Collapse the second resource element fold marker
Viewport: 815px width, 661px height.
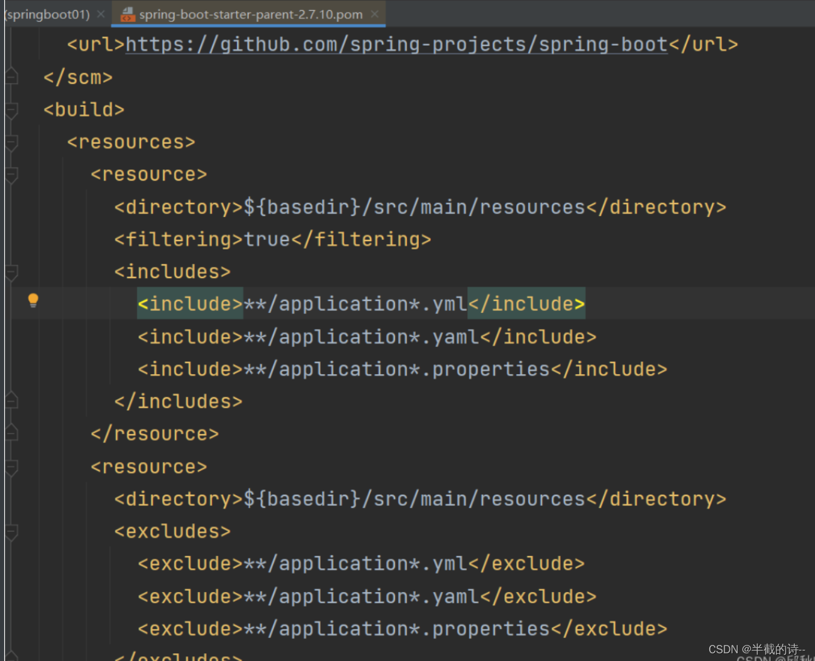(x=12, y=466)
